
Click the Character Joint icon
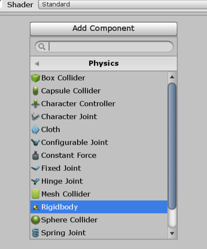click(35, 117)
